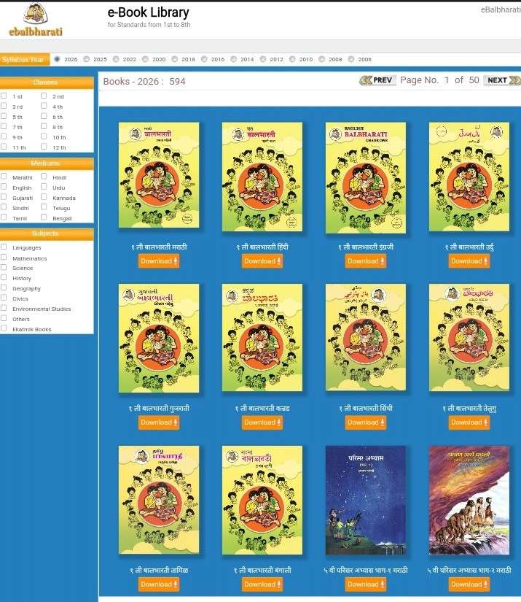Download १ ली बालभारती उर्दु book
Viewport: 521px width, 602px height.
(469, 261)
